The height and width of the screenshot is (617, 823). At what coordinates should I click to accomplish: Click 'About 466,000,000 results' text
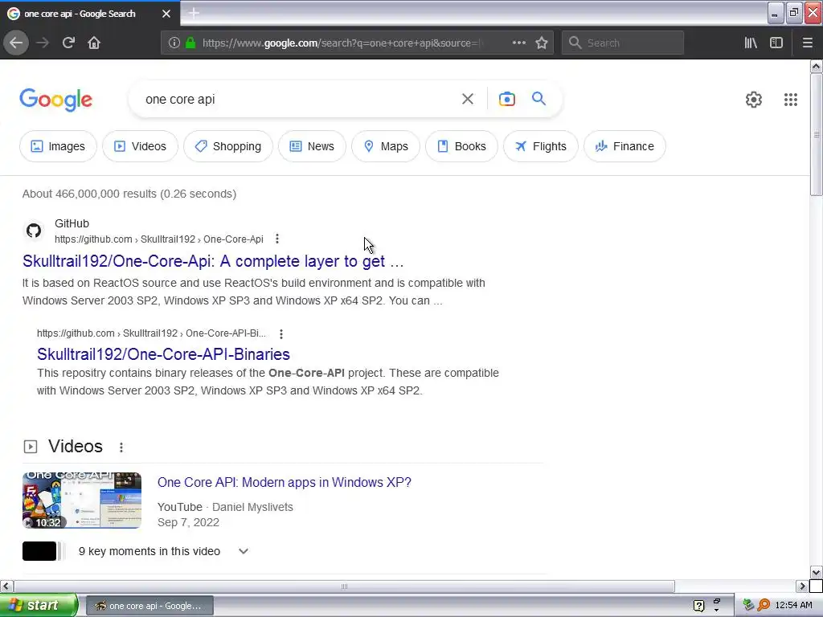tap(129, 194)
